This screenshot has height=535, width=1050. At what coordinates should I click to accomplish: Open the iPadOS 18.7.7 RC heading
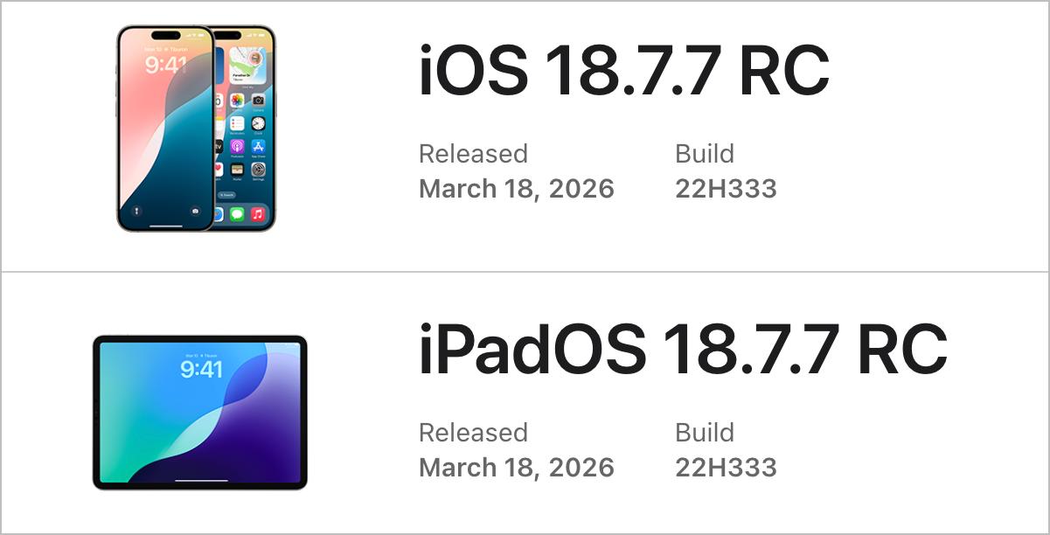[x=682, y=351]
